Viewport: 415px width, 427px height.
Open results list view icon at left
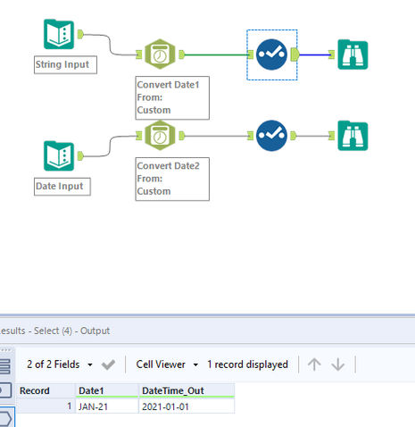(x=5, y=366)
